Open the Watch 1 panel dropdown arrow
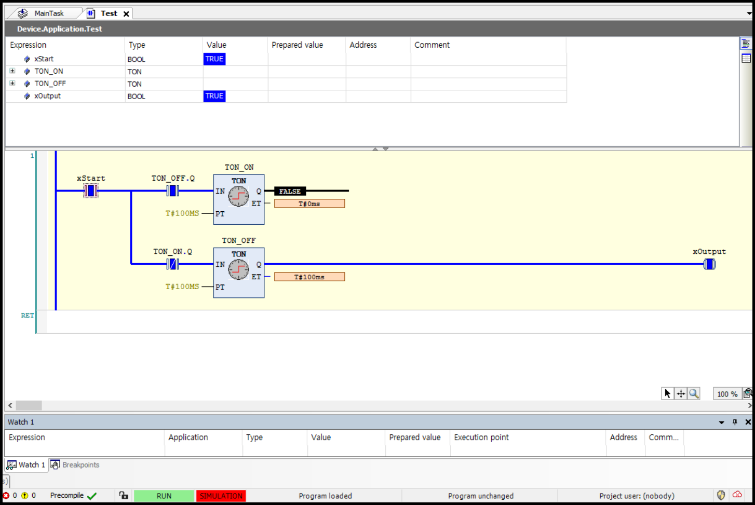755x505 pixels. pyautogui.click(x=722, y=421)
